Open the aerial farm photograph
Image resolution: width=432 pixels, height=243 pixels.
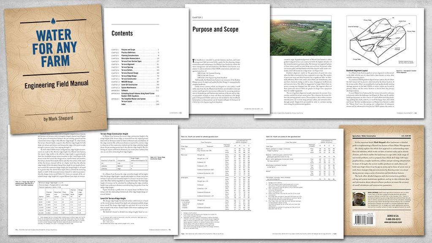point(301,35)
